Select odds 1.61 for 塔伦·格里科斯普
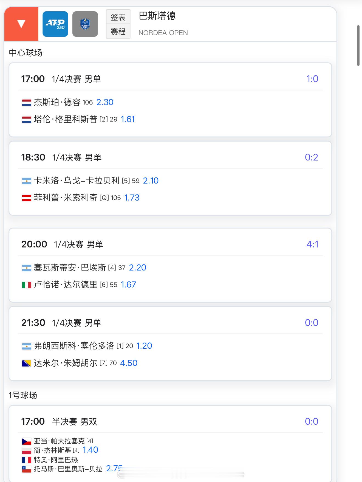362x482 pixels. 128,119
